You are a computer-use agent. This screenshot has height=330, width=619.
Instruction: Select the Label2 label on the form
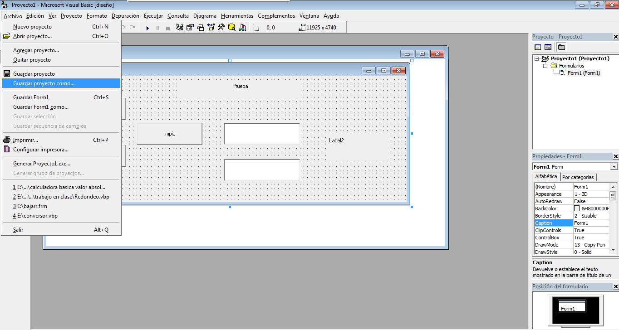358,148
